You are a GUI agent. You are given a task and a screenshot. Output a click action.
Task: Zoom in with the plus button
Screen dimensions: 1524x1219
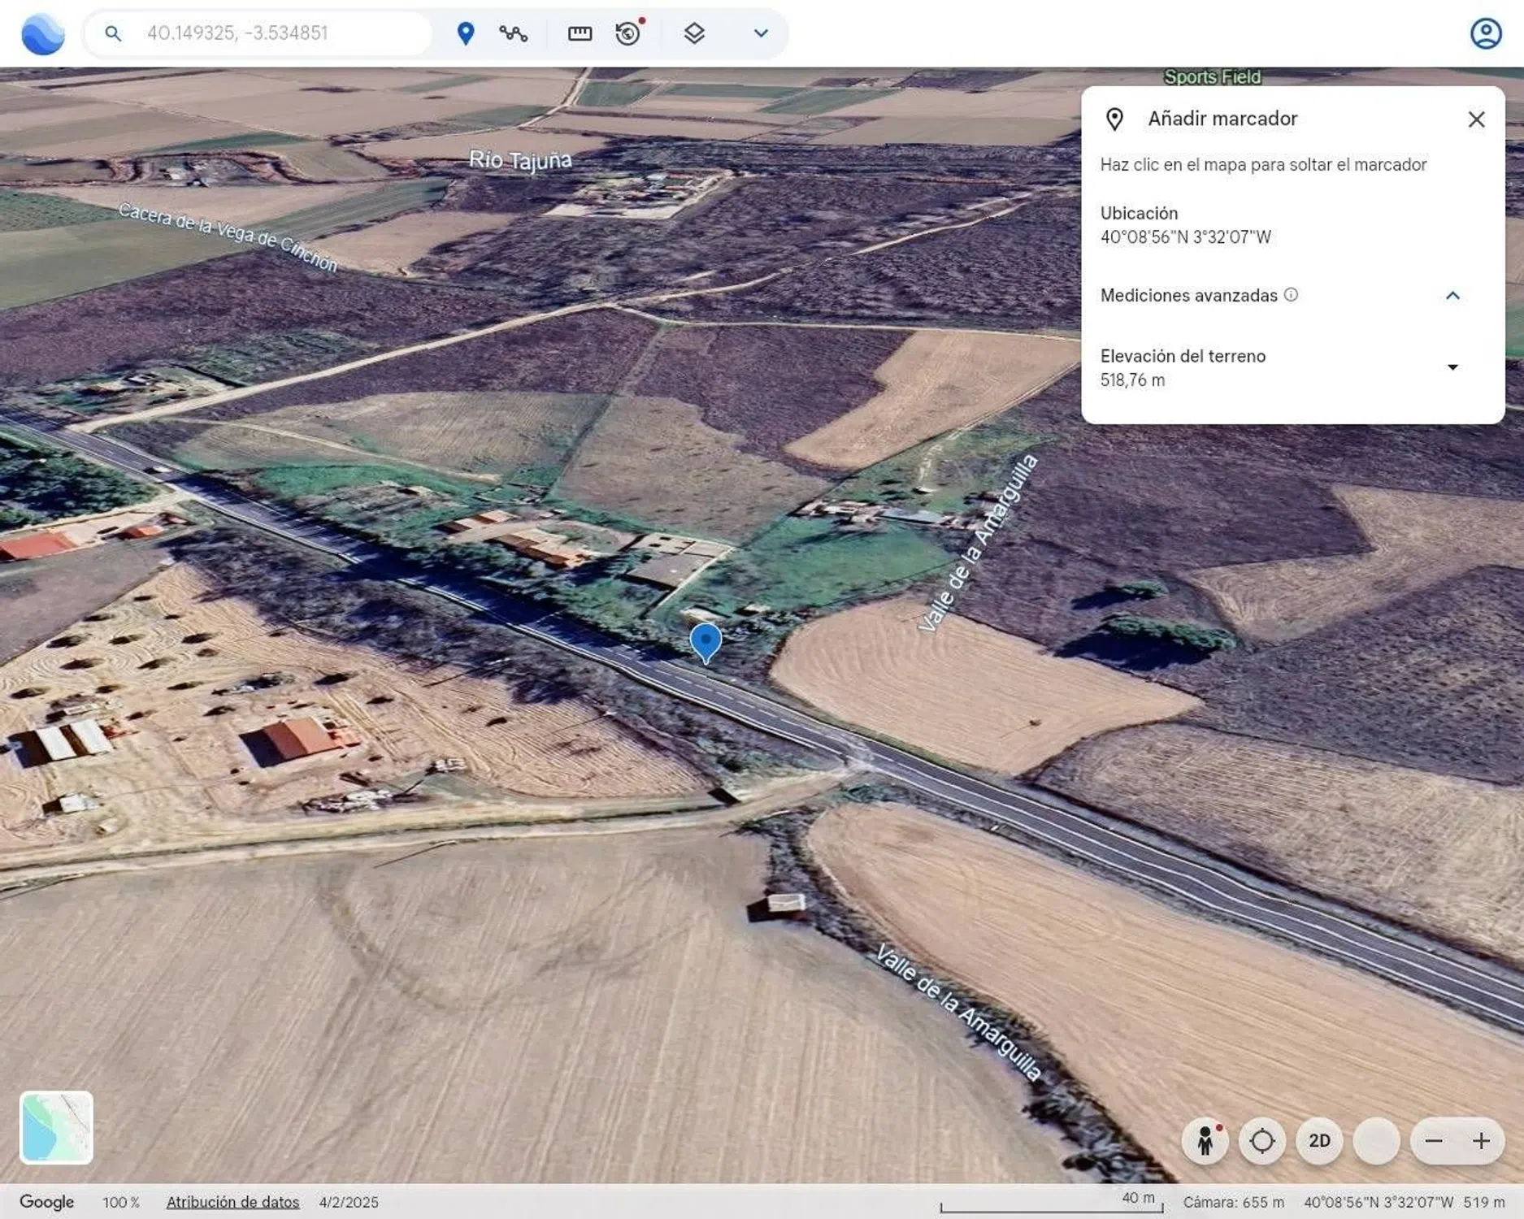tap(1480, 1140)
